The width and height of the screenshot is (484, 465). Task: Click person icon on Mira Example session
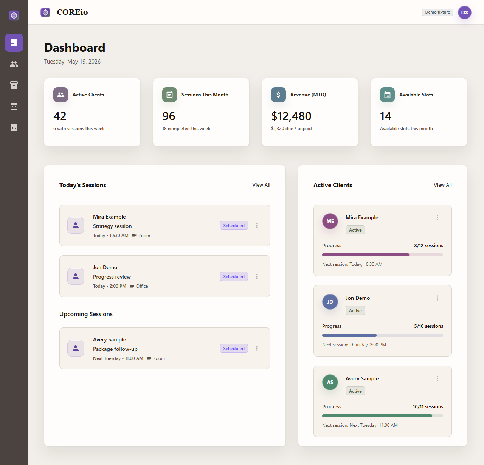click(76, 225)
